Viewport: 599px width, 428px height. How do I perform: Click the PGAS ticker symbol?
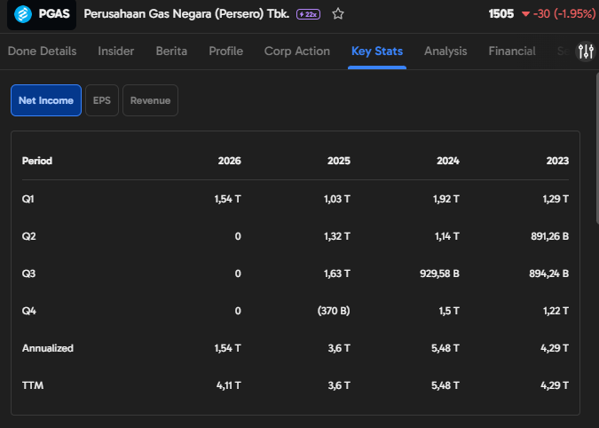(x=54, y=14)
